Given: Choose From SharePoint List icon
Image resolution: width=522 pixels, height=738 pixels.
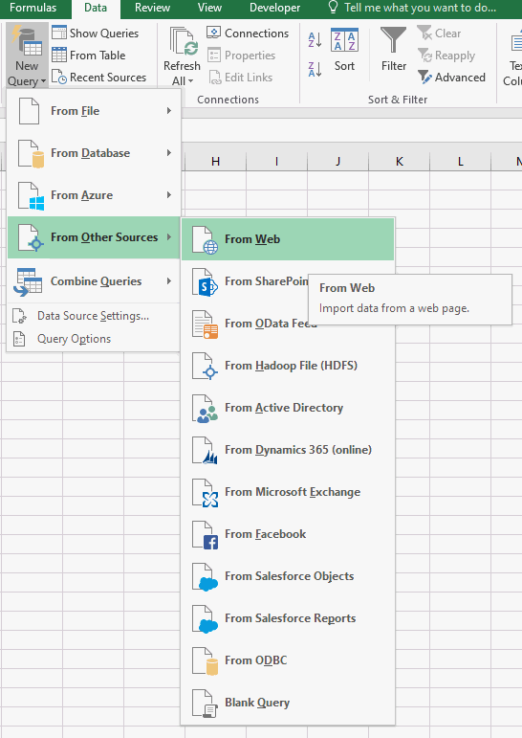Looking at the screenshot, I should tap(205, 282).
